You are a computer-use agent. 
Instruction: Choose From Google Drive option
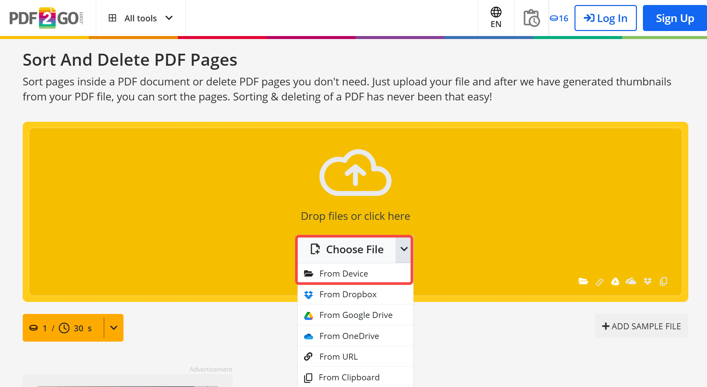pyautogui.click(x=356, y=315)
